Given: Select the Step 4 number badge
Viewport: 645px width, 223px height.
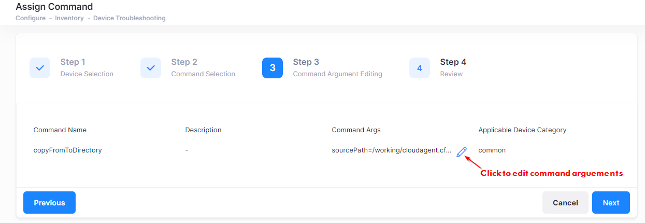Looking at the screenshot, I should [x=420, y=68].
